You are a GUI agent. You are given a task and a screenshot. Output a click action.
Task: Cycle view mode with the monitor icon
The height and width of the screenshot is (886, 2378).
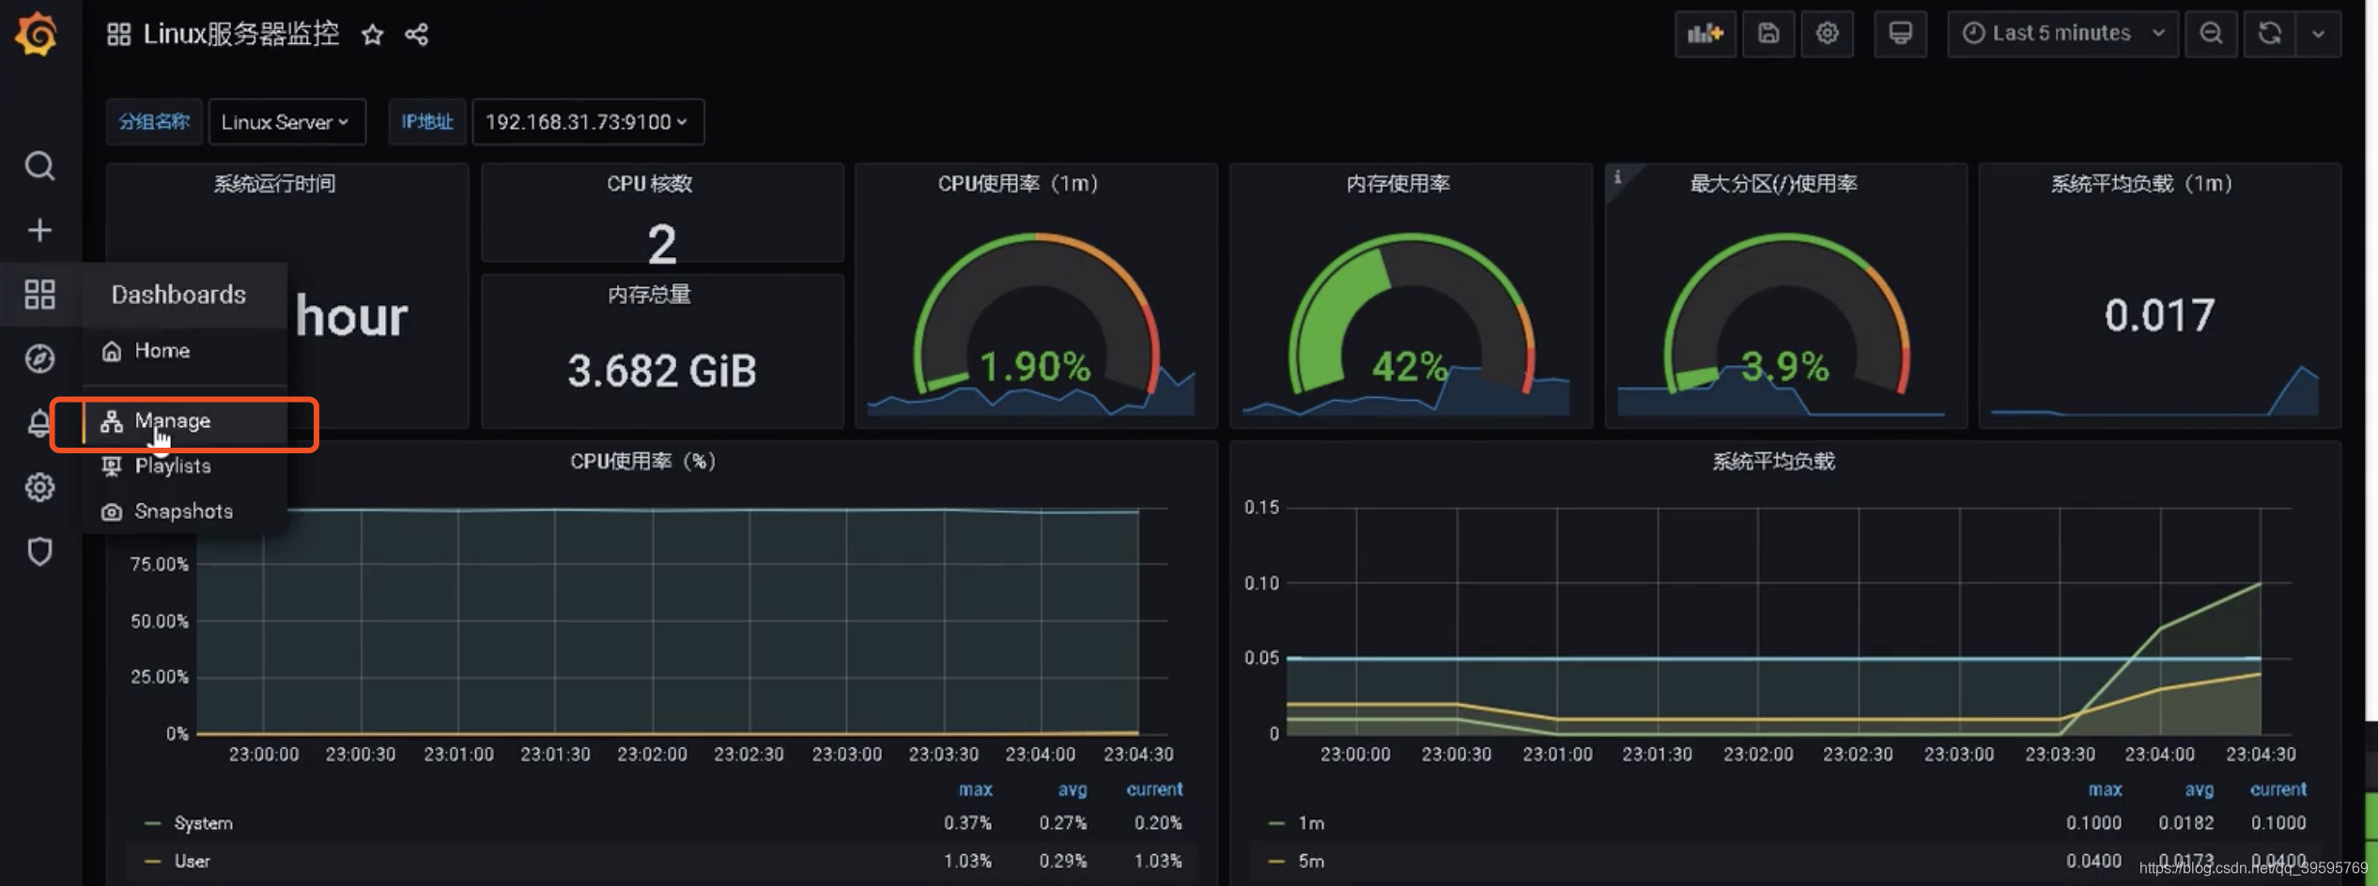coord(1900,34)
